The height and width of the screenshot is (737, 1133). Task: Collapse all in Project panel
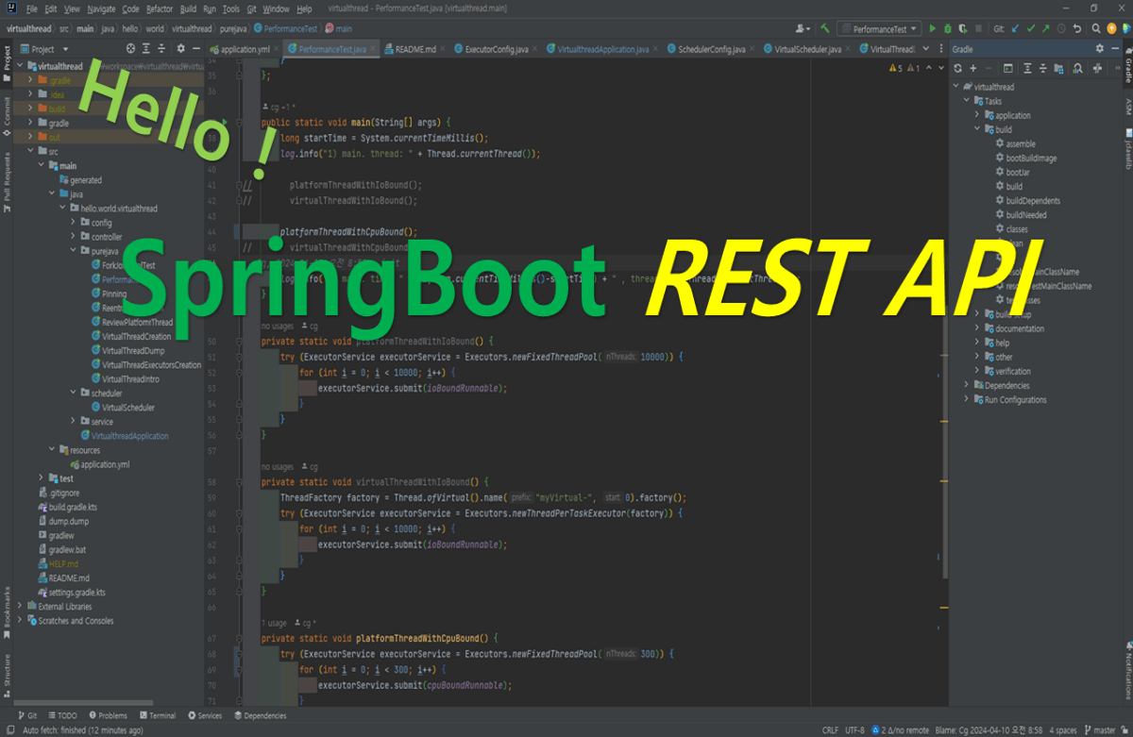161,48
